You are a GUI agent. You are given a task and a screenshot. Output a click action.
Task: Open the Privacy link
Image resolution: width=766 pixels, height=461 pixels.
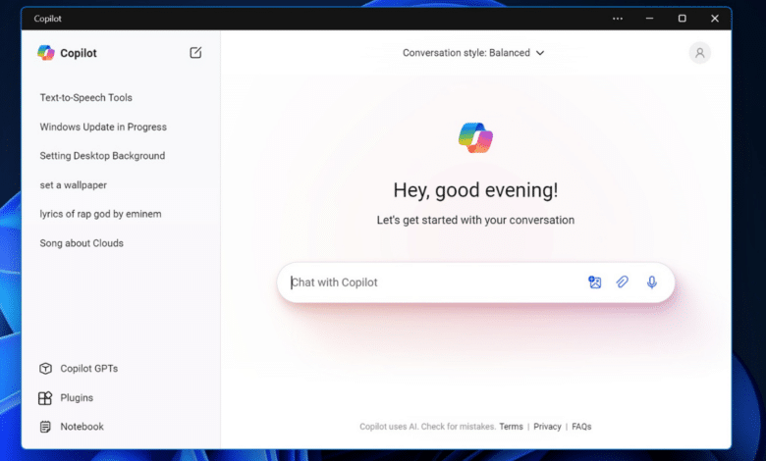click(547, 427)
